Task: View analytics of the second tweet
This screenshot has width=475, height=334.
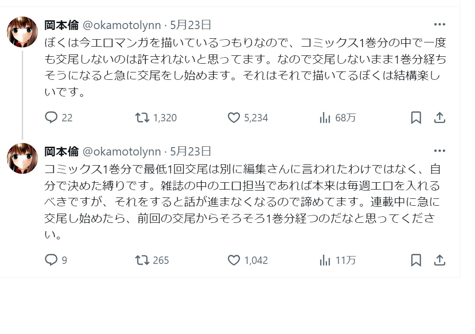Action: tap(325, 260)
